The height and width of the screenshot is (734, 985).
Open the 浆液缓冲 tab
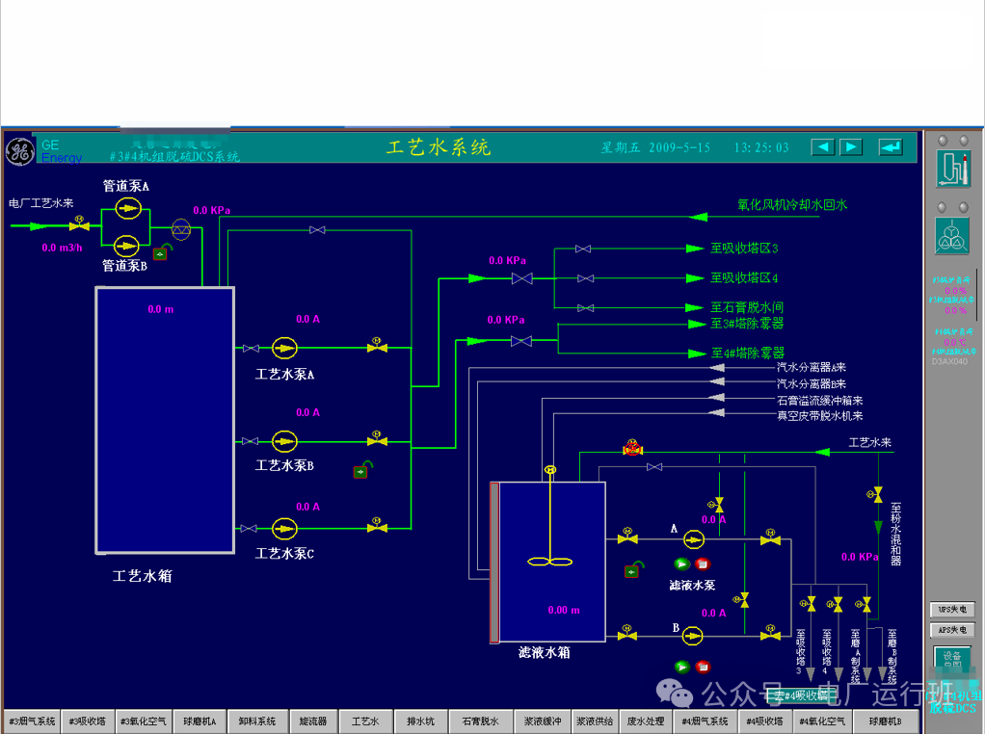click(x=543, y=721)
